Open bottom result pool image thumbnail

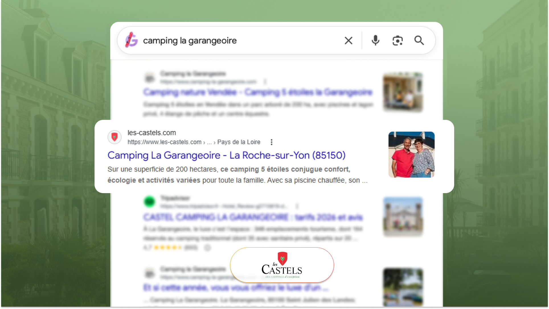pos(403,287)
